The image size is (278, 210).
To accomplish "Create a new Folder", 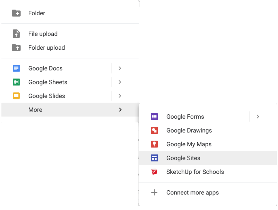I will pos(70,13).
